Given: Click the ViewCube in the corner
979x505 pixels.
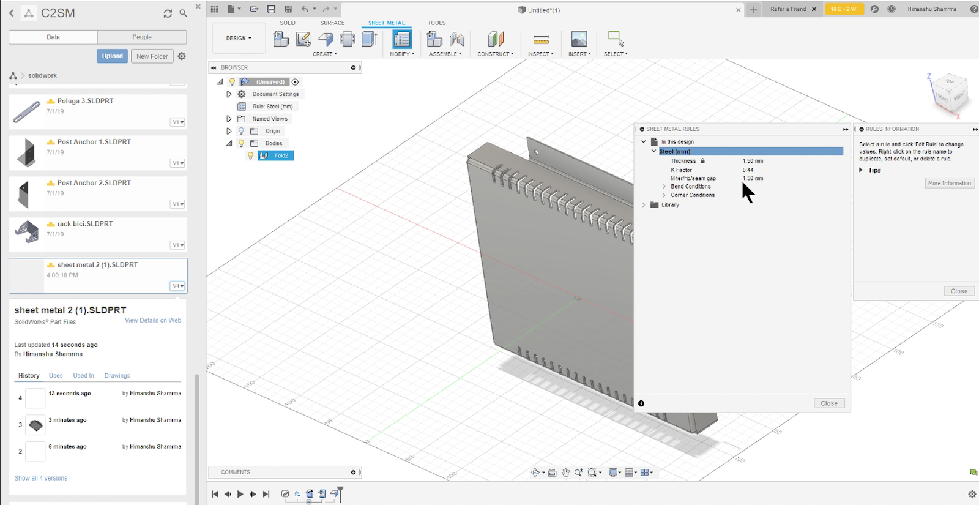Looking at the screenshot, I should (x=950, y=92).
